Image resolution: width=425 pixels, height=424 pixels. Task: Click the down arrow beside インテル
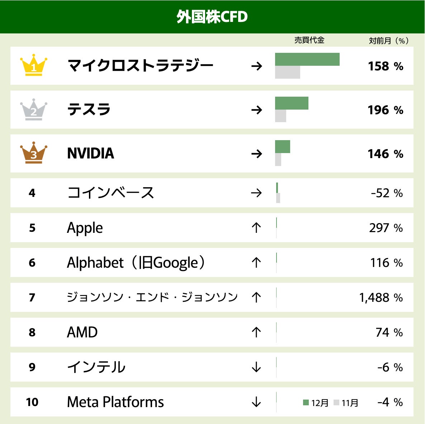[x=256, y=367]
